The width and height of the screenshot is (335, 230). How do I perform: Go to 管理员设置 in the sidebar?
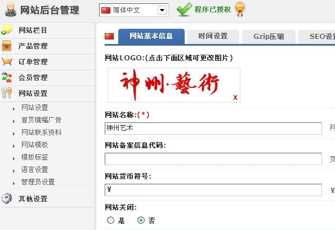(x=38, y=182)
